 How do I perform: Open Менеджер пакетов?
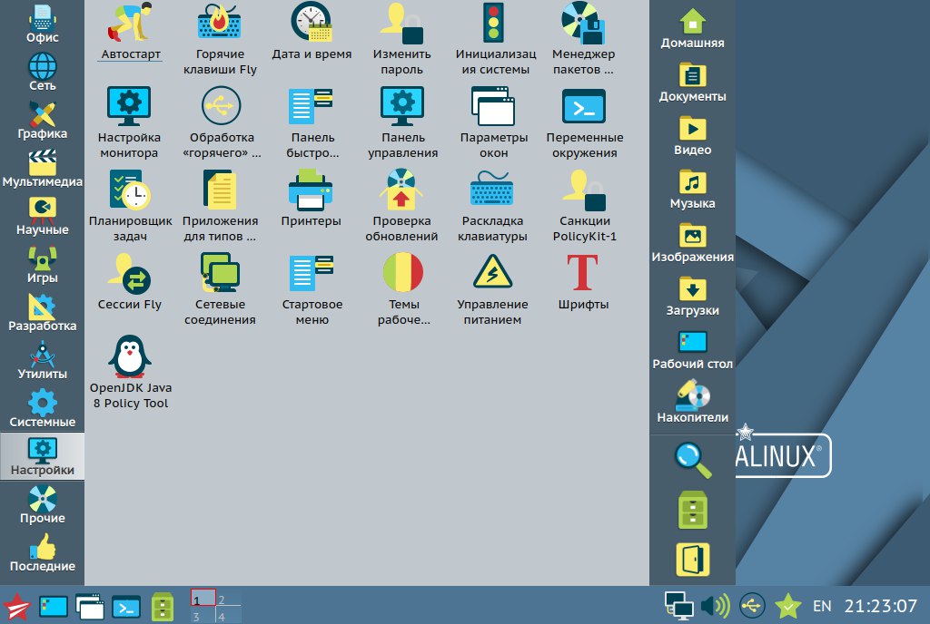coord(584,38)
